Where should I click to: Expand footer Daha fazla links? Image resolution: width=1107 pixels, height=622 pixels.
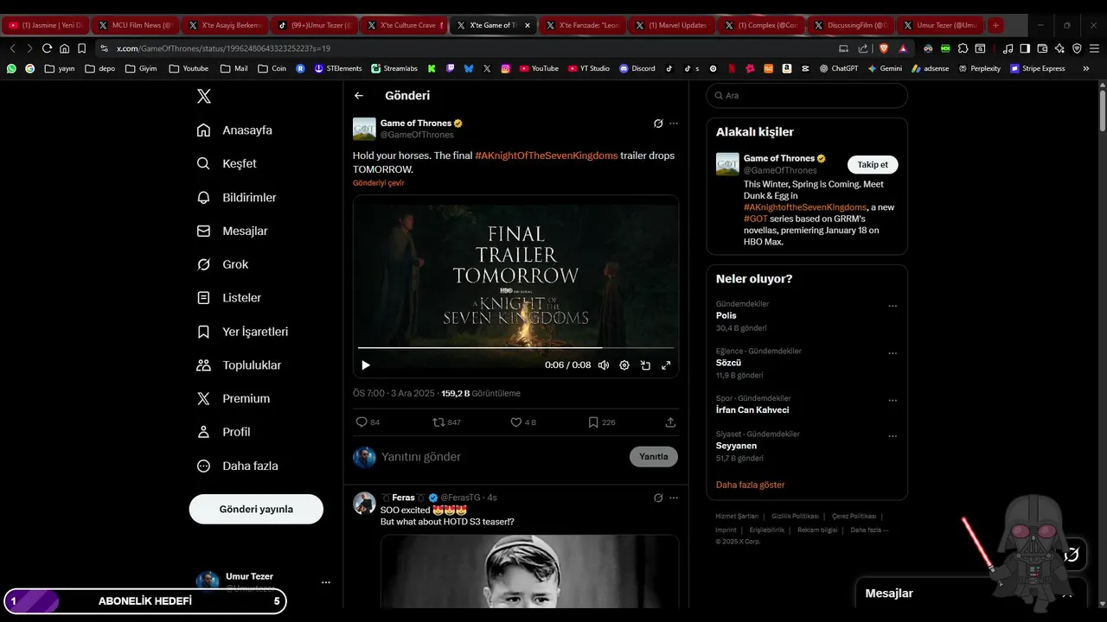(869, 530)
